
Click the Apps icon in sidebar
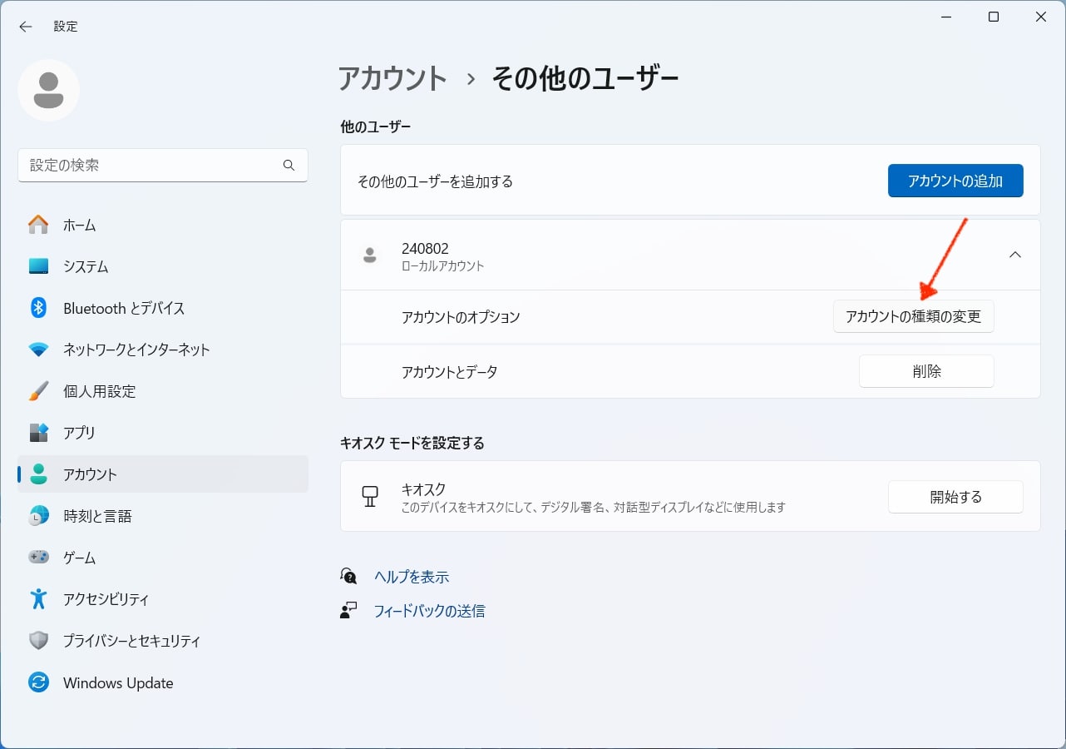click(38, 433)
